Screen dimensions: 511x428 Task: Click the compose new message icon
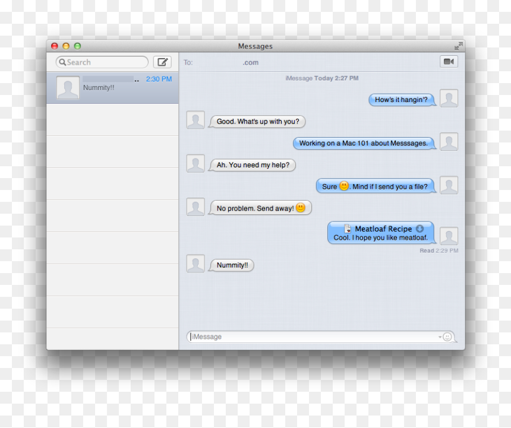click(x=162, y=62)
